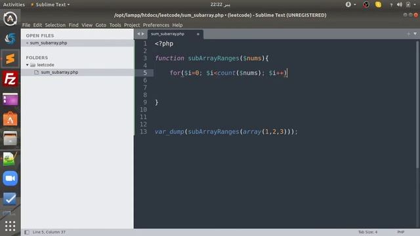Click the <?php tag on line 1
The height and width of the screenshot is (236, 420).
point(164,44)
